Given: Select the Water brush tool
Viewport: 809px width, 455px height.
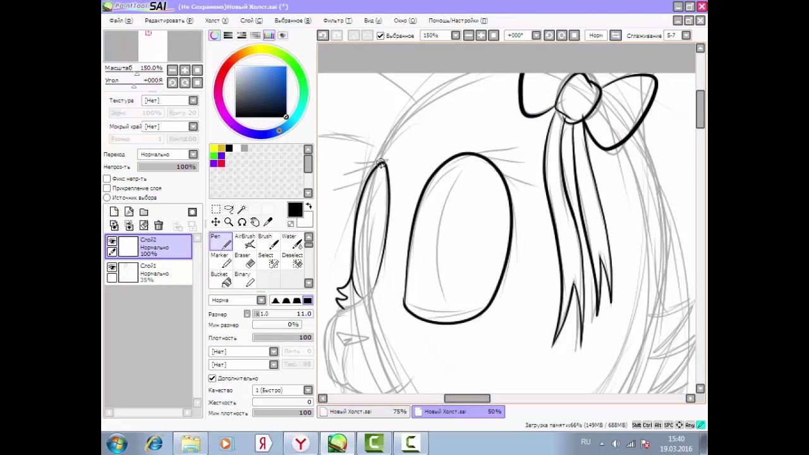Looking at the screenshot, I should tap(291, 242).
